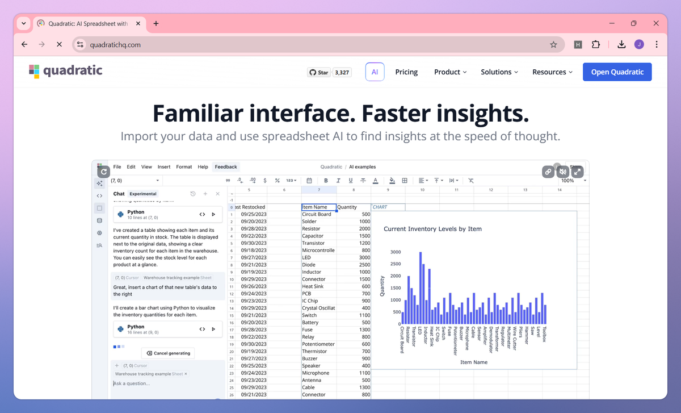Image resolution: width=681 pixels, height=413 pixels.
Task: Open the File menu in spreadsheet
Action: point(117,167)
